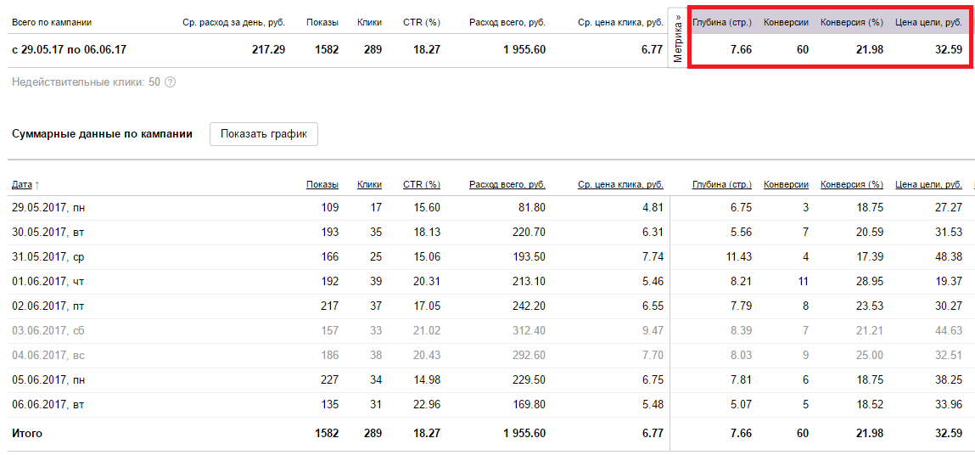Sort by underlined Ср. цена клика header
Viewport: 975px width, 455px height.
[x=620, y=184]
